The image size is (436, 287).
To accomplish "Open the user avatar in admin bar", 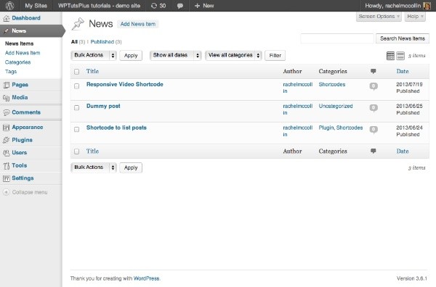I will 427,6.
